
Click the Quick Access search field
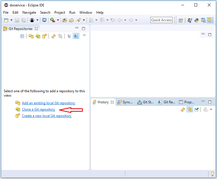click(161, 20)
